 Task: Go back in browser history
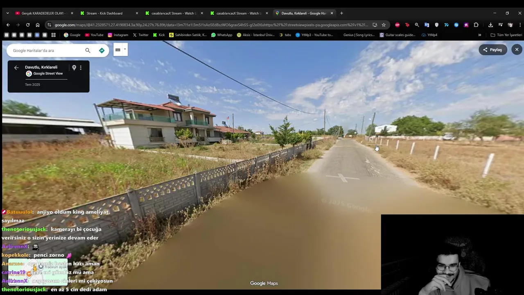coord(8,25)
